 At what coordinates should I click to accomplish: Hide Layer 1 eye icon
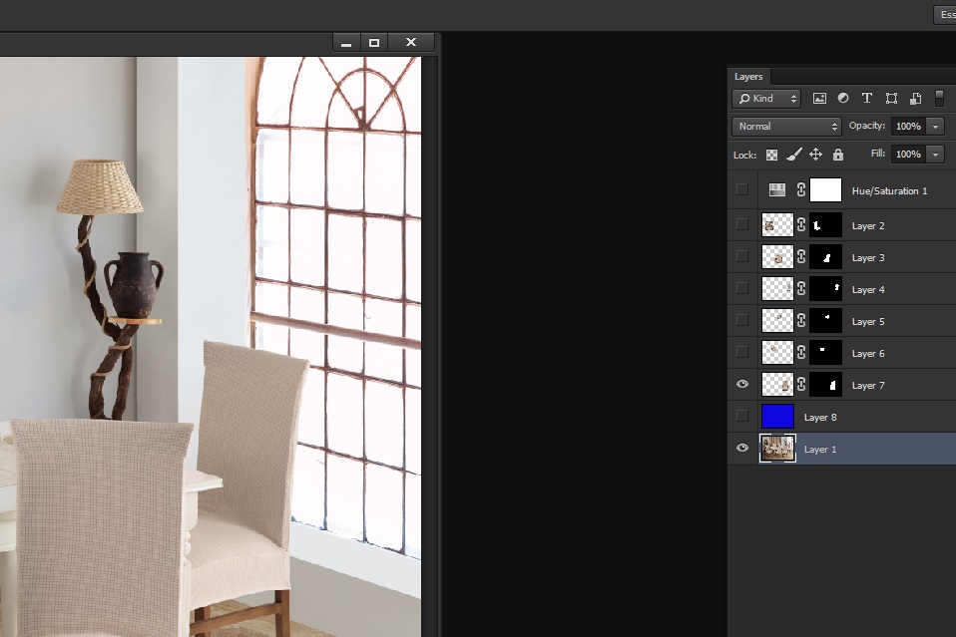(x=742, y=448)
